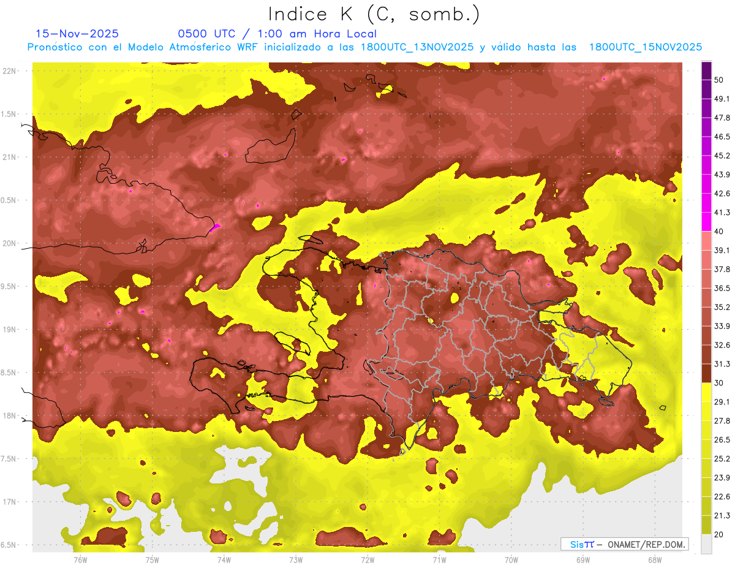This screenshot has width=735, height=568.
Task: Click the colorbar value '23.9'
Action: (x=723, y=478)
